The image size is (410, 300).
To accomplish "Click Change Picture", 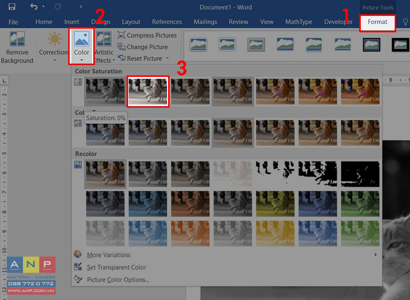I will pyautogui.click(x=143, y=47).
